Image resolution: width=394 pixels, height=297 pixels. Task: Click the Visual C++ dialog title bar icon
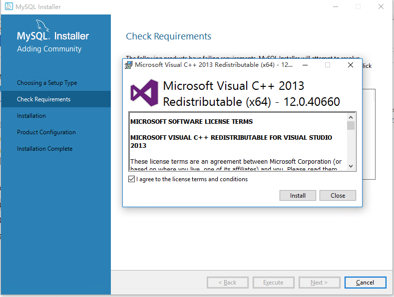129,65
